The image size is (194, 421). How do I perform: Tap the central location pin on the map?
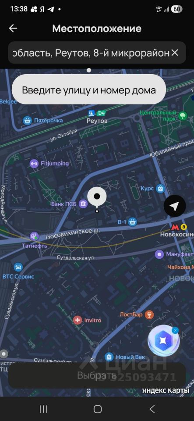coord(97,198)
